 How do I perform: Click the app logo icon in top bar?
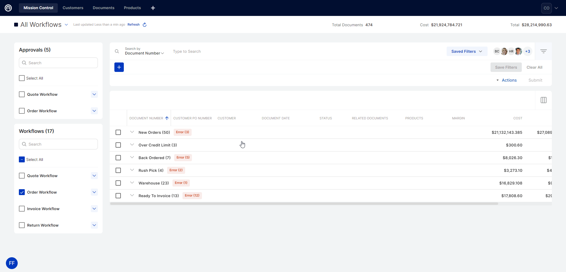[x=8, y=8]
